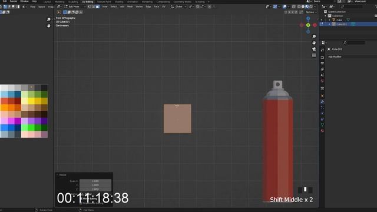377x212 pixels.
Task: Click the Scale X value field
Action: click(x=95, y=181)
